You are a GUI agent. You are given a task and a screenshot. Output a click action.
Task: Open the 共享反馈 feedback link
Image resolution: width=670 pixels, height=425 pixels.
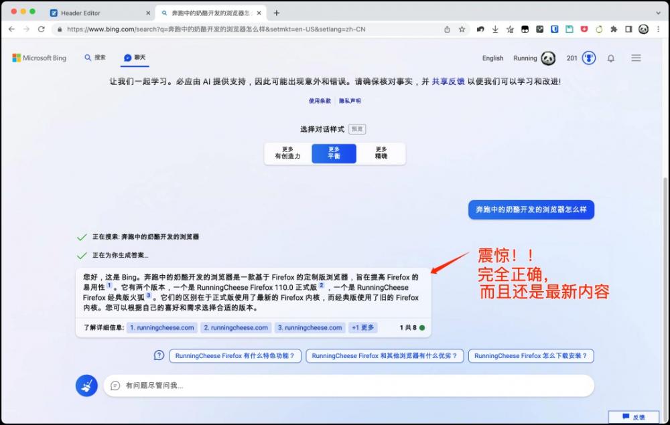(448, 82)
